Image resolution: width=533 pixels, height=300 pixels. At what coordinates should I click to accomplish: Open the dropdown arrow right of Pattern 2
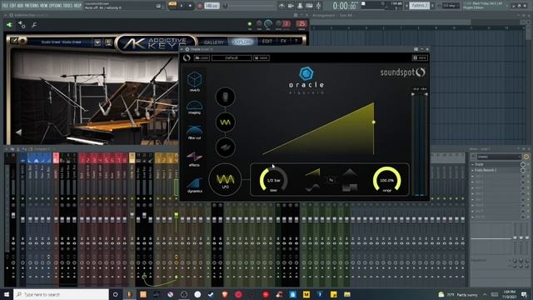click(432, 6)
